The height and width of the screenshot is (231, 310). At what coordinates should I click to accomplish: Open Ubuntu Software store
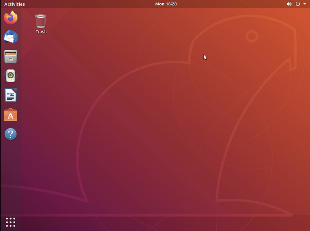coord(11,115)
